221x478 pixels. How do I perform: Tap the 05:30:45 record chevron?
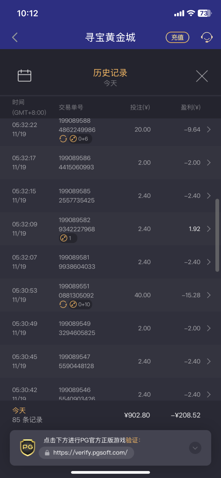[209, 361]
